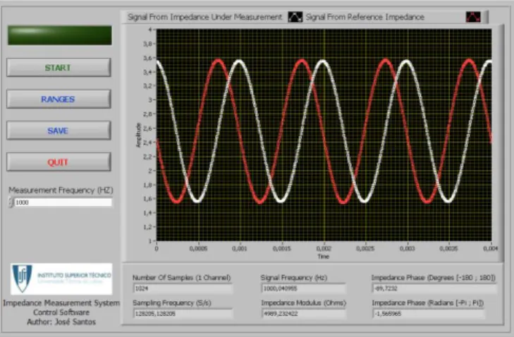Click the '1' y-axis minimum value
The image size is (514, 337).
(150, 241)
